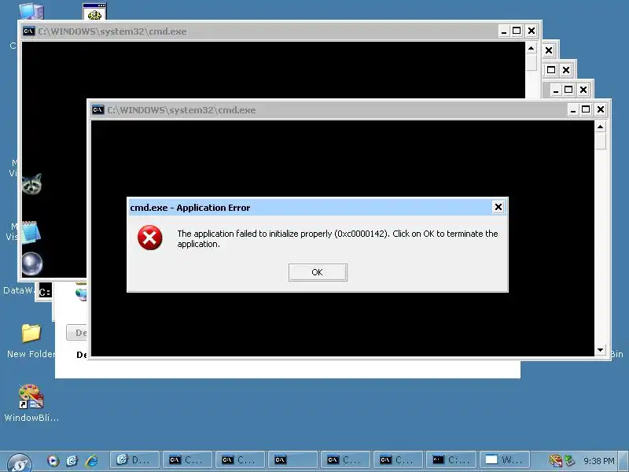Image resolution: width=629 pixels, height=472 pixels.
Task: Click the error message text with code 0xc0000142
Action: [337, 238]
